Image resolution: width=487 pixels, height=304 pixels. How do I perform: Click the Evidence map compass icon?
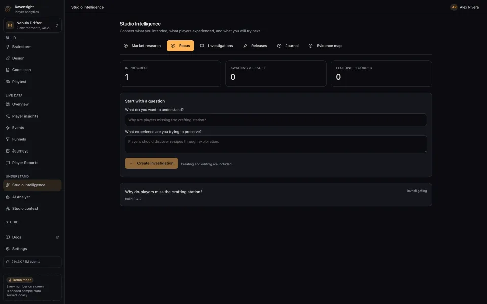coord(310,46)
